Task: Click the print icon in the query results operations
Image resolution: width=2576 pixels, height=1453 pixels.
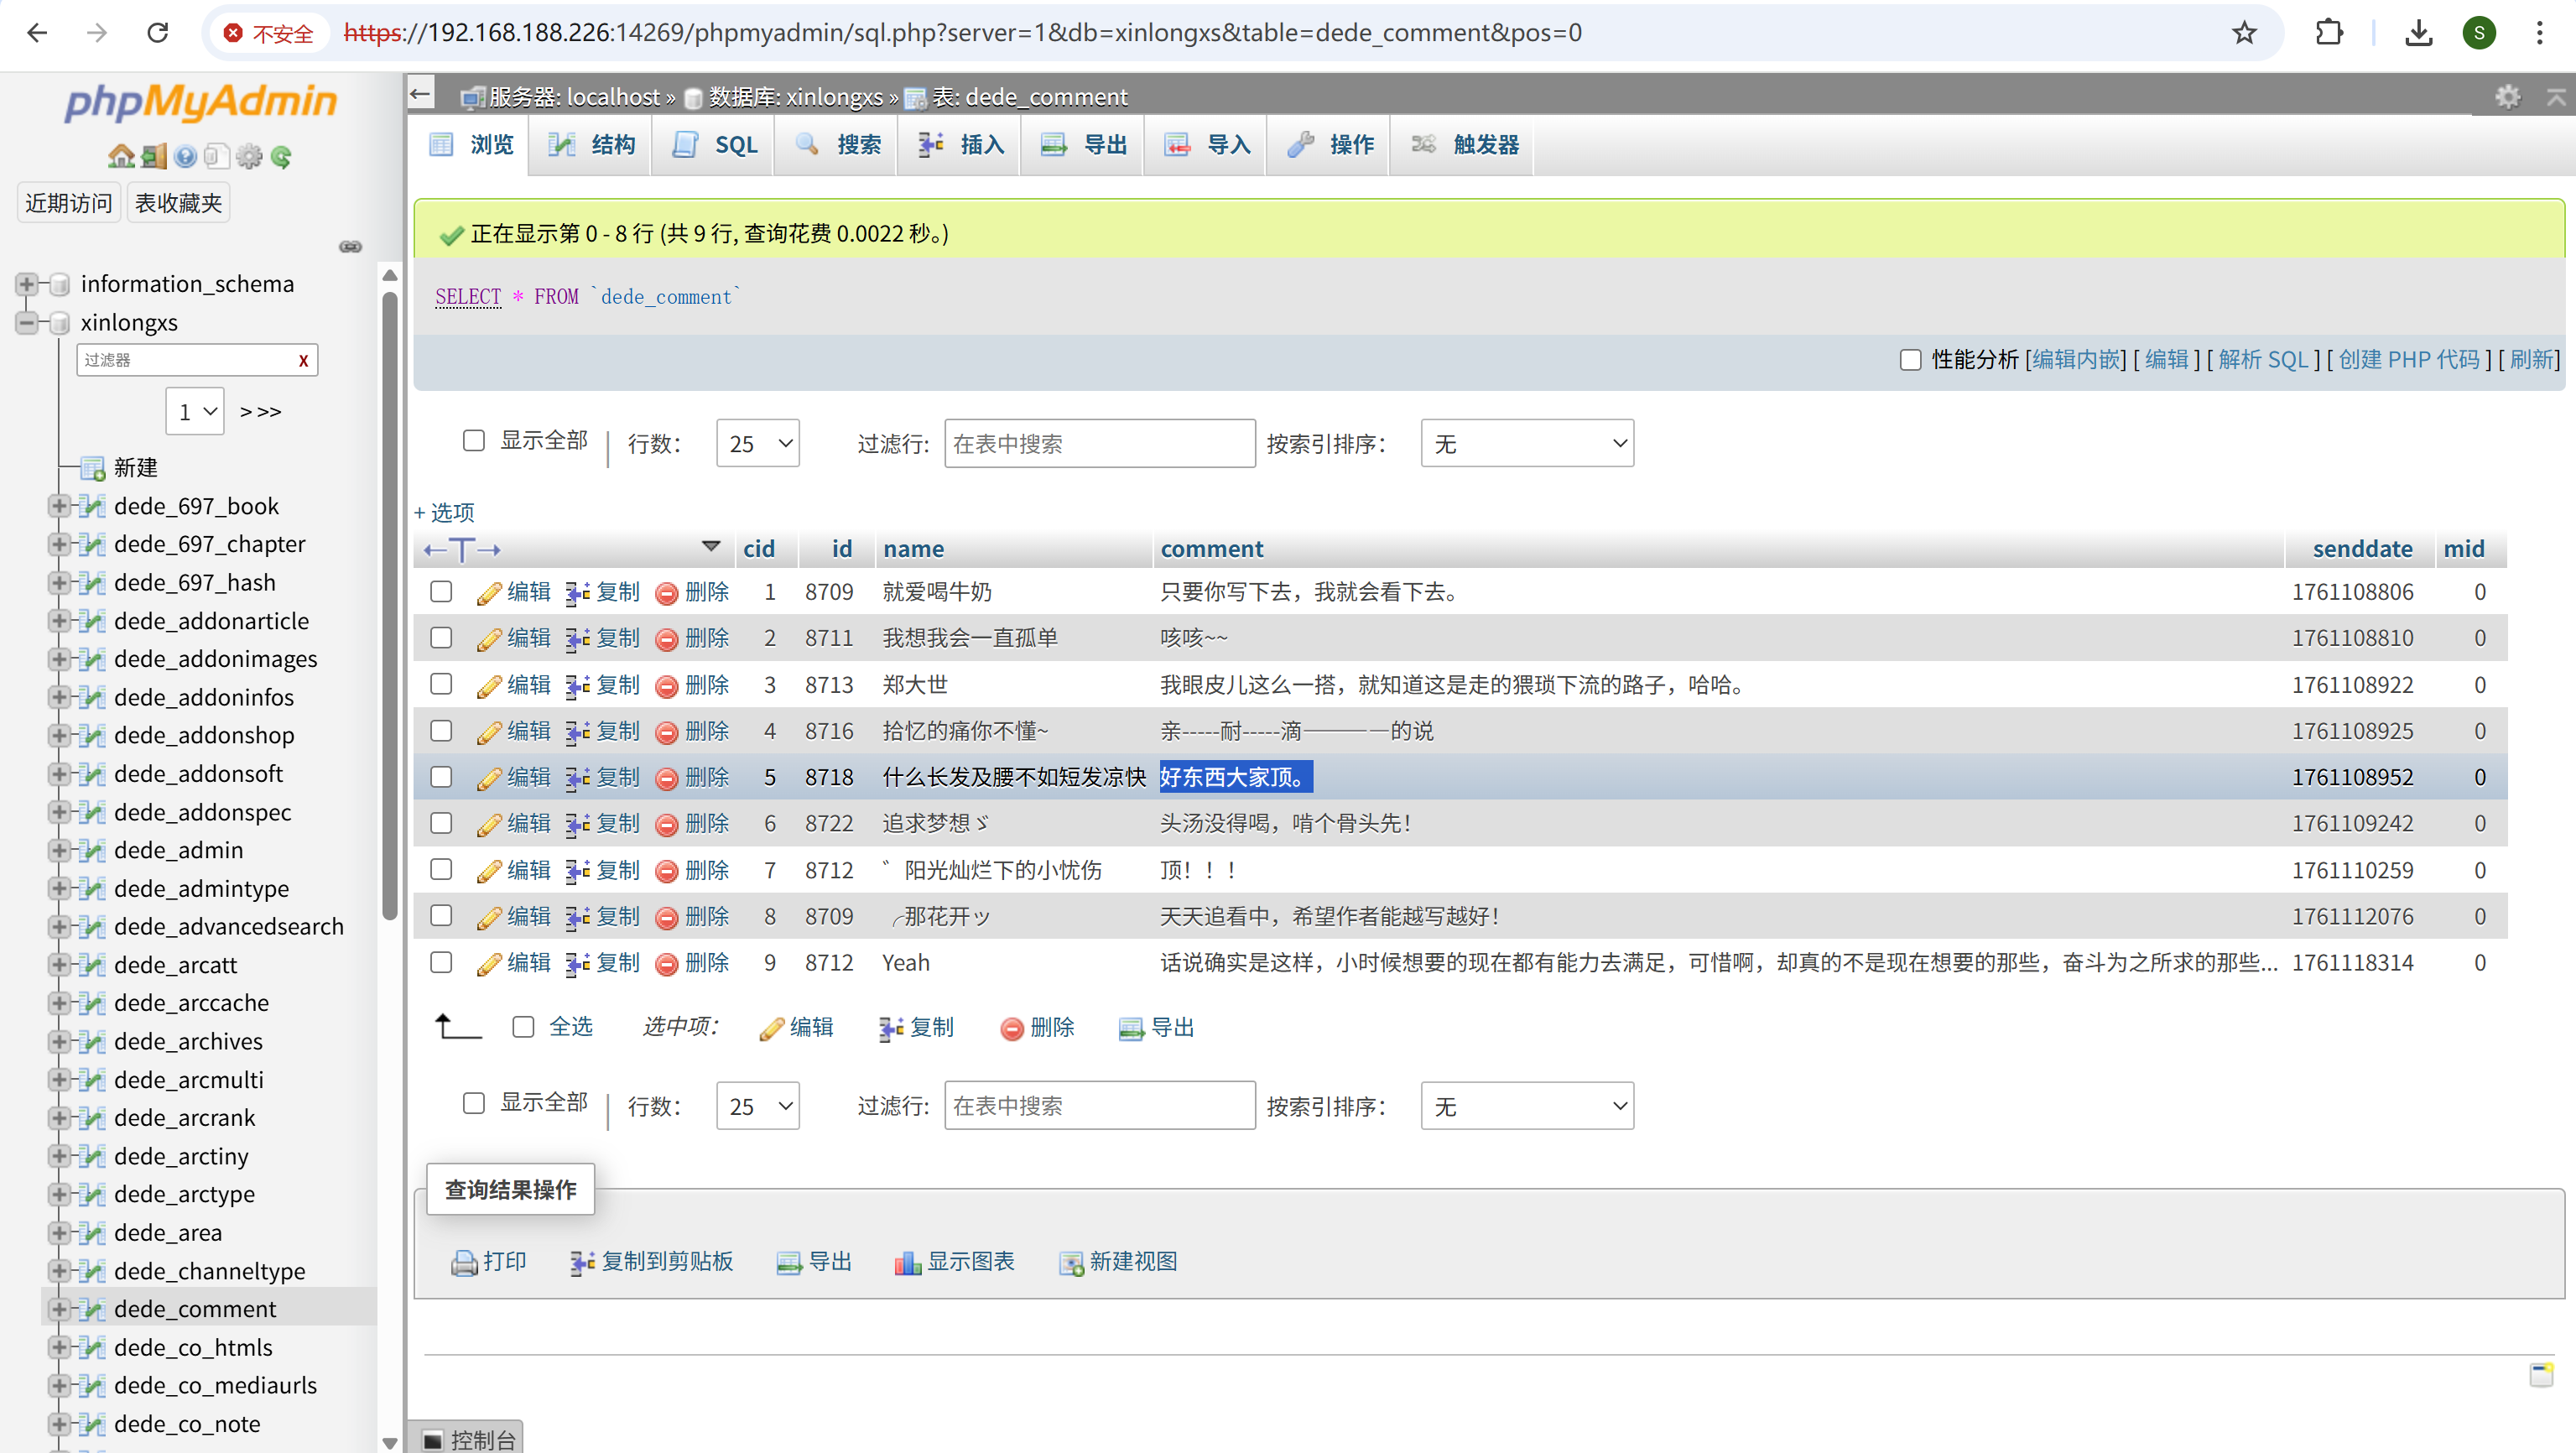Action: point(464,1262)
